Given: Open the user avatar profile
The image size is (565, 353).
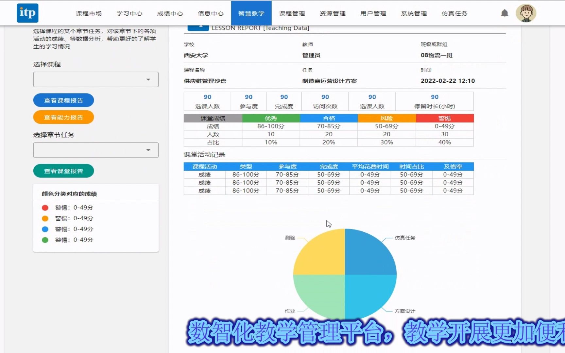Looking at the screenshot, I should [526, 13].
